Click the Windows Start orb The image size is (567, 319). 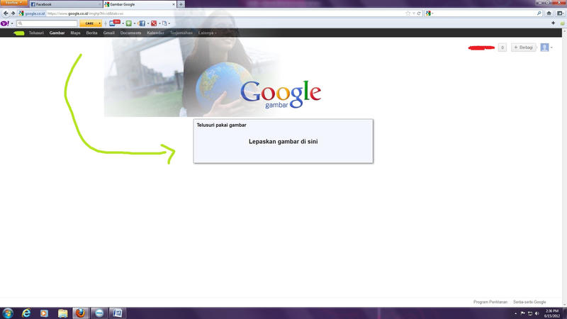8,313
